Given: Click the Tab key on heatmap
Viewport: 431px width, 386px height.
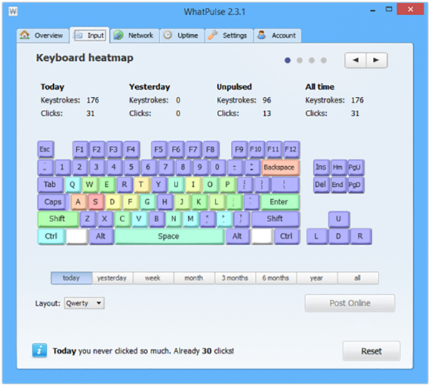Looking at the screenshot, I should (x=50, y=184).
